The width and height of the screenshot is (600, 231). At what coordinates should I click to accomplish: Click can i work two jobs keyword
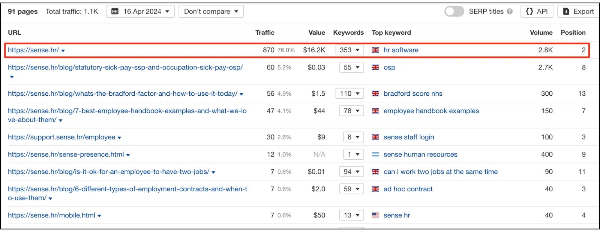click(441, 172)
